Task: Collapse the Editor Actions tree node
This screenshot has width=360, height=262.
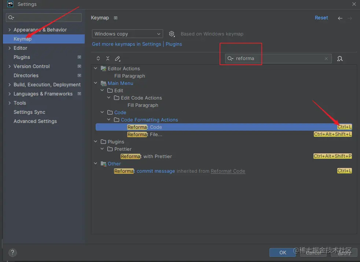Action: coord(96,68)
